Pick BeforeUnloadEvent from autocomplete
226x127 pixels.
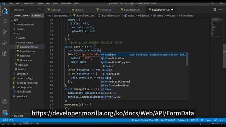[x=143, y=85]
